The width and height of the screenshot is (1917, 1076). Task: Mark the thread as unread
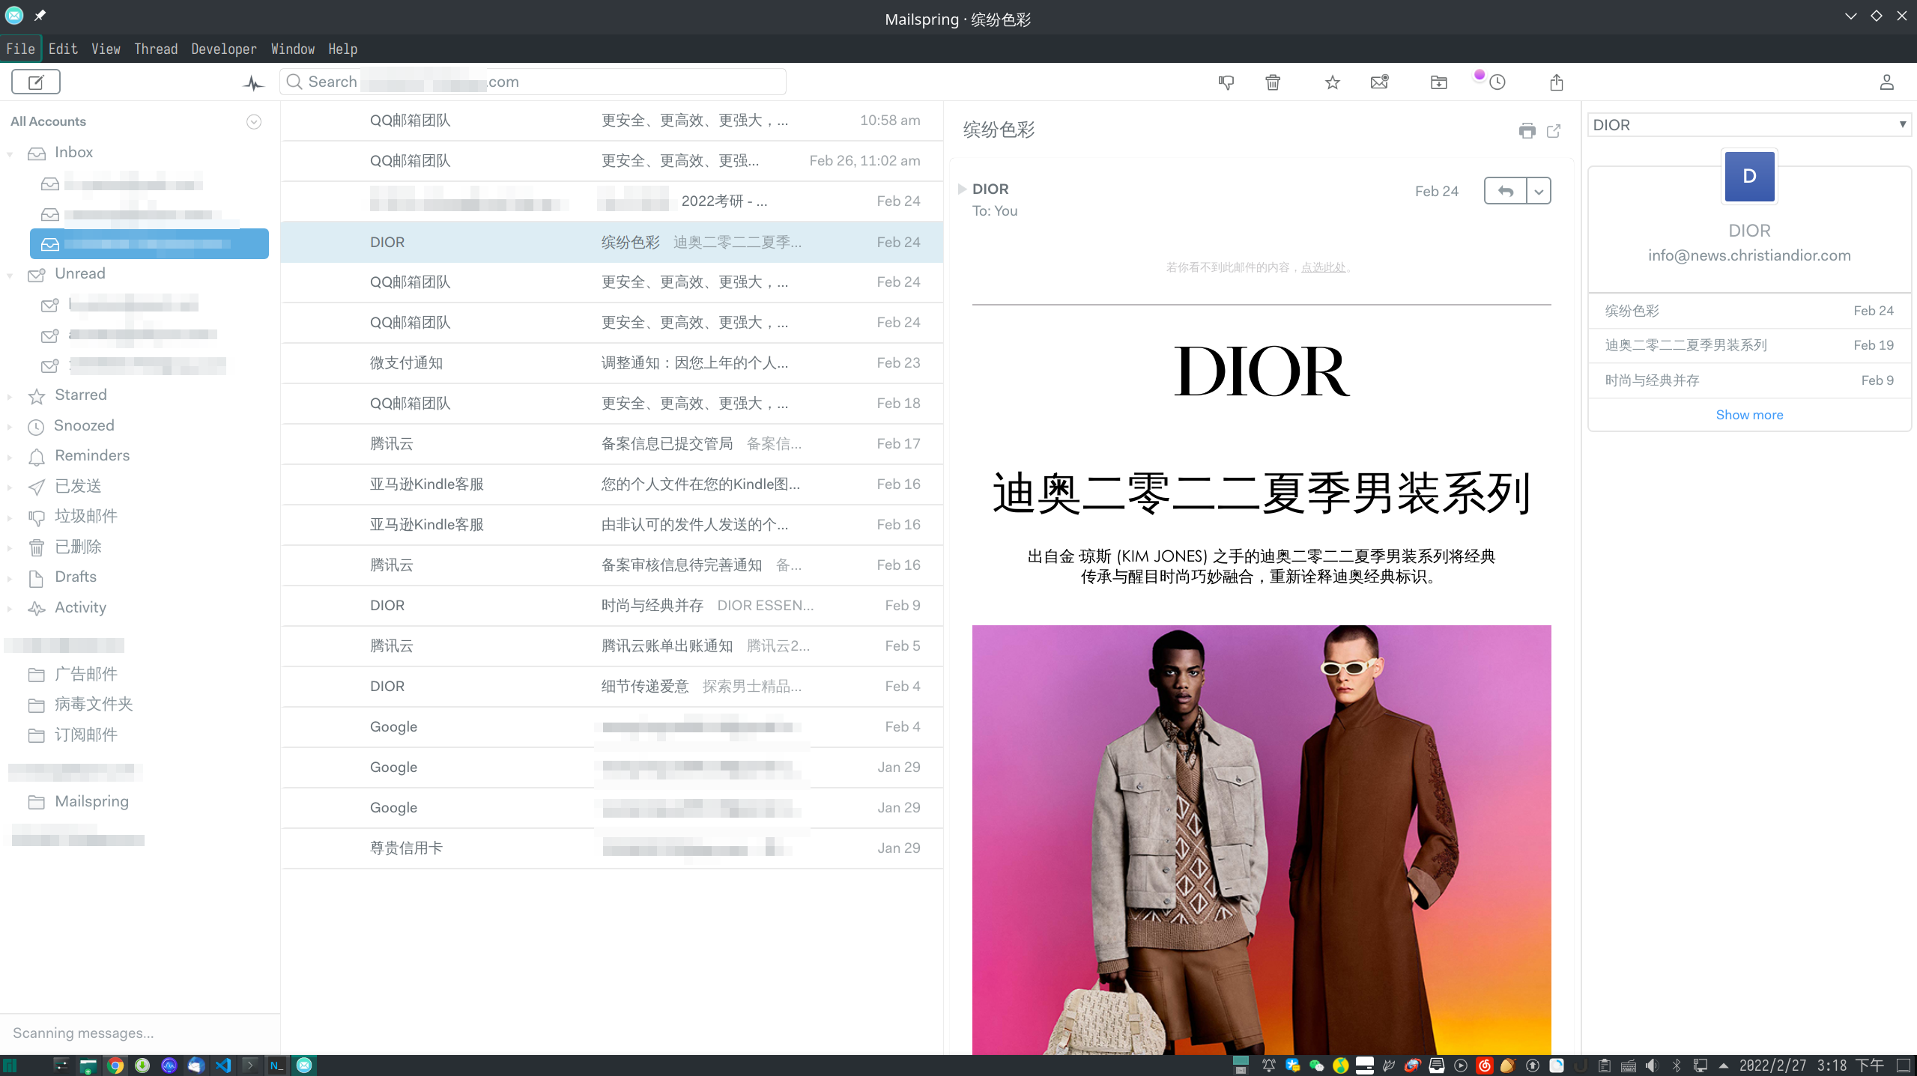[1379, 82]
